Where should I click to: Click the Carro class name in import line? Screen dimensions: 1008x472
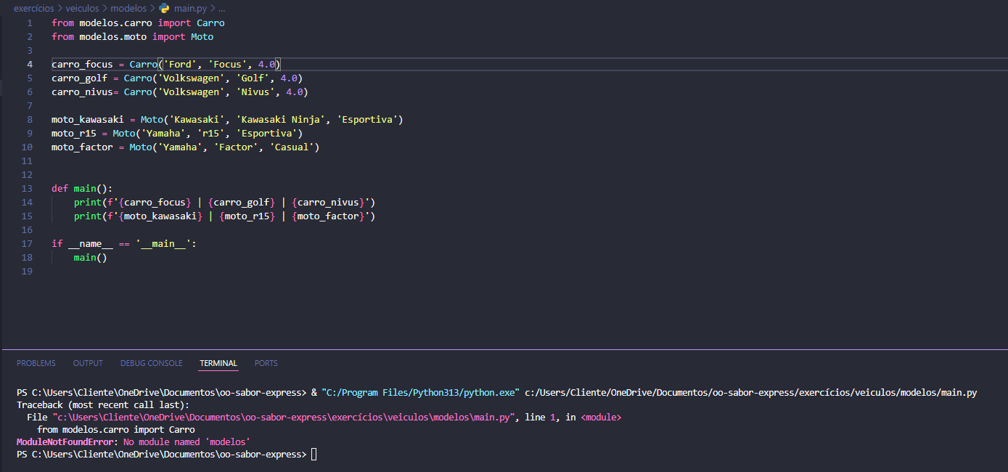210,23
